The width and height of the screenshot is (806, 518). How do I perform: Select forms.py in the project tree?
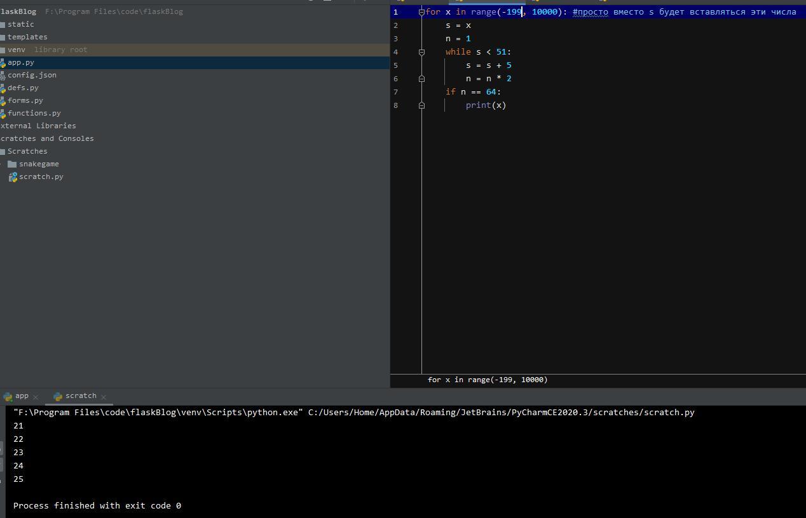point(25,100)
